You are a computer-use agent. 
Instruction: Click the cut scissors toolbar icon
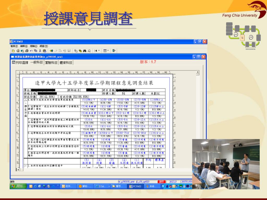click(x=40, y=51)
